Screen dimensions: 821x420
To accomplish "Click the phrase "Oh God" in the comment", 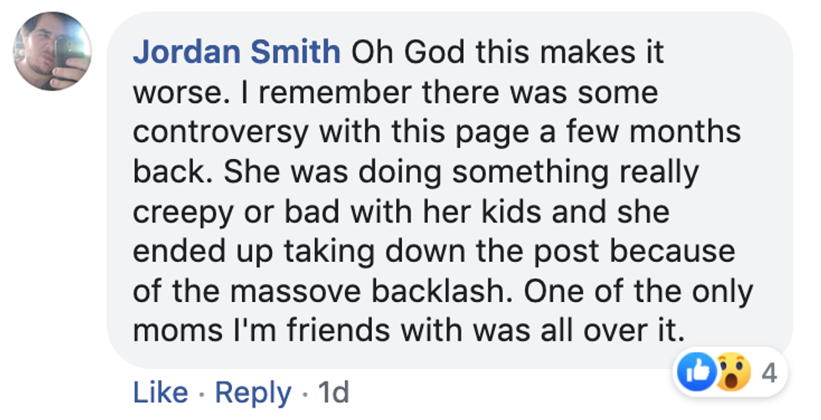I will [410, 52].
